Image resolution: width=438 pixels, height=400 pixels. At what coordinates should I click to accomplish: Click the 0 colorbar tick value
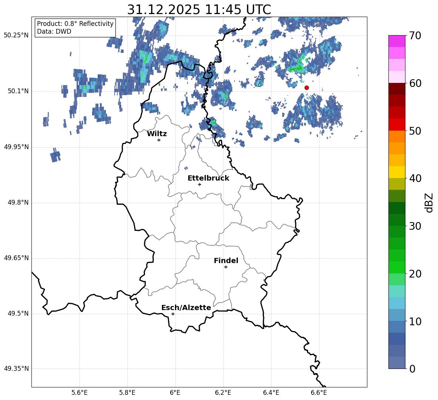point(412,369)
